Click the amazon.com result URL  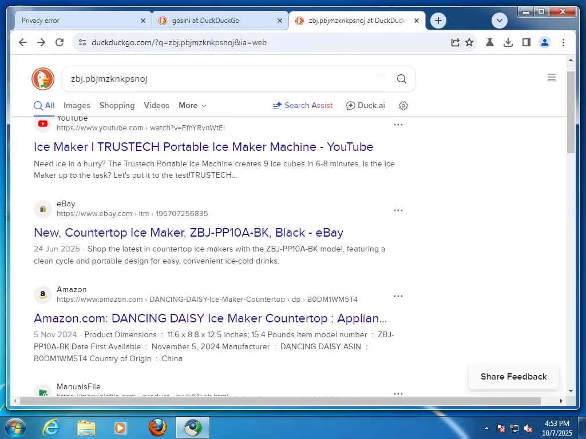(x=207, y=300)
